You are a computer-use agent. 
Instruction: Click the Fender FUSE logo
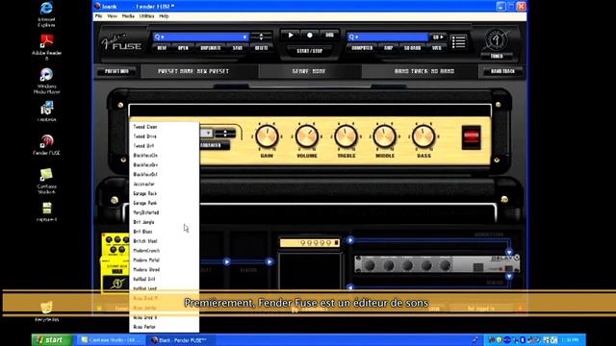coord(121,42)
